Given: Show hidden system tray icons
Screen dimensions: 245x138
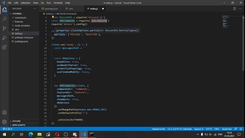Looking at the screenshot, I should [198, 135].
